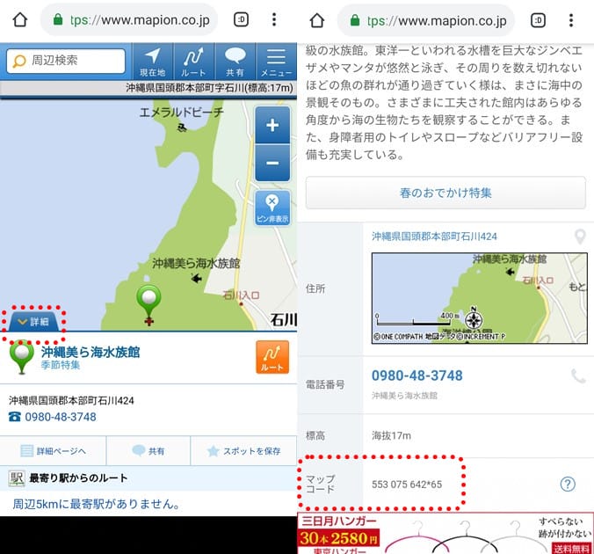
Task: Save spot with スポットを保存
Action: 244,450
